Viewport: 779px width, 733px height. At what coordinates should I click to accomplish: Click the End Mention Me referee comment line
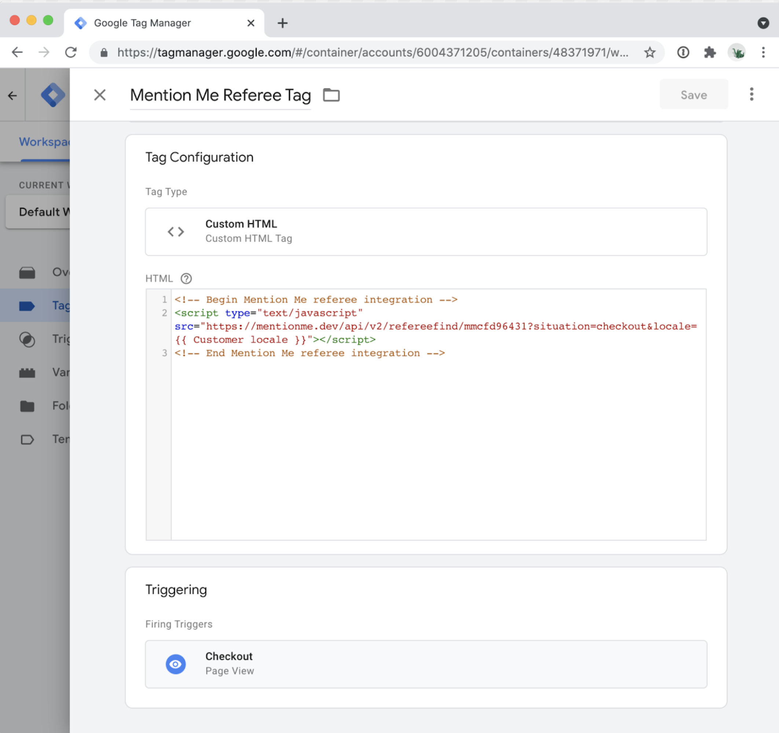[310, 353]
